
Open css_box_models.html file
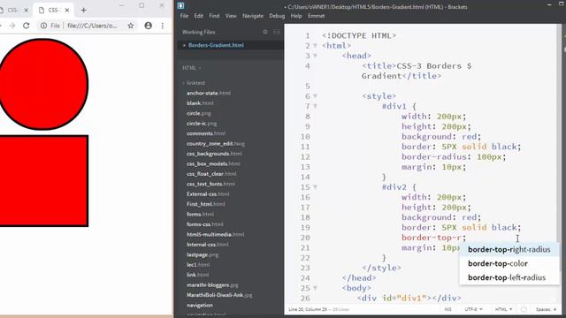[213, 163]
